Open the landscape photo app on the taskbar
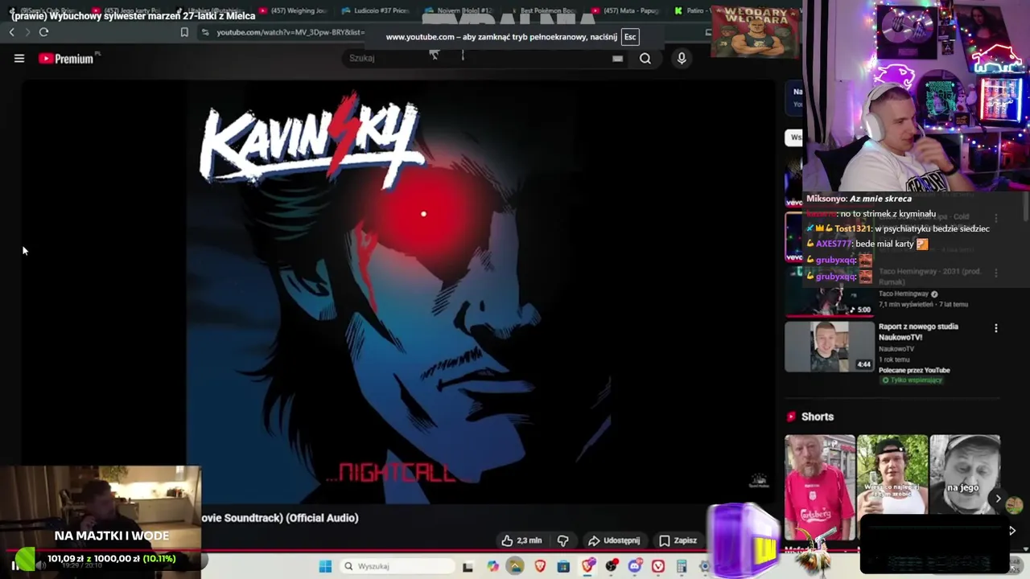The width and height of the screenshot is (1030, 579). tap(516, 566)
